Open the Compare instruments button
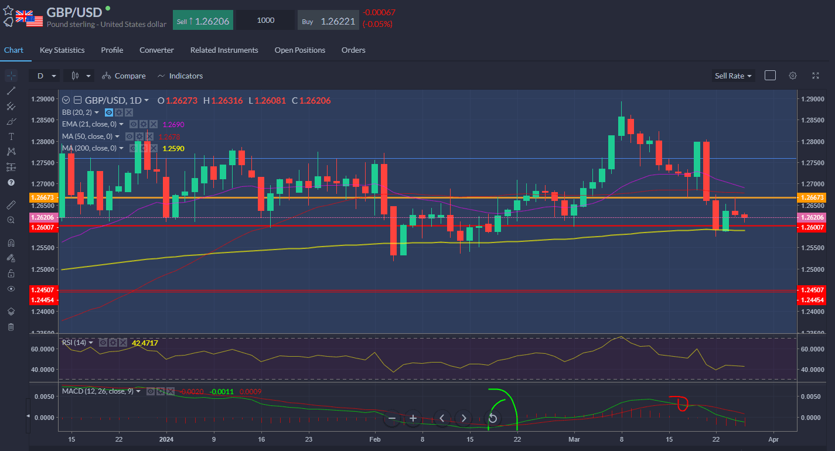The image size is (835, 451). pyautogui.click(x=124, y=76)
